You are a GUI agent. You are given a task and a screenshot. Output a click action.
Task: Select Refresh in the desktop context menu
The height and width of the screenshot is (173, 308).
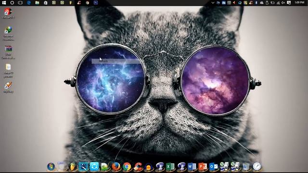tap(116, 61)
